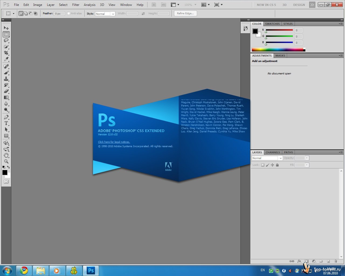Switch to the Channels tab
Screen dimensions: 345x276
pos(273,152)
